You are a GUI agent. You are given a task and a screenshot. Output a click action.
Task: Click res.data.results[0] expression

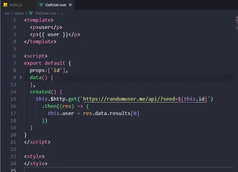coord(111,113)
